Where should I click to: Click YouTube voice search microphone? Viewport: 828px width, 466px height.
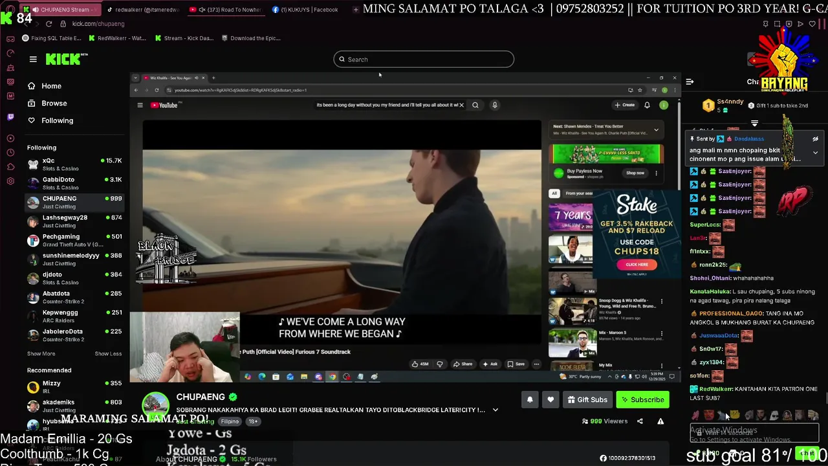(x=495, y=105)
